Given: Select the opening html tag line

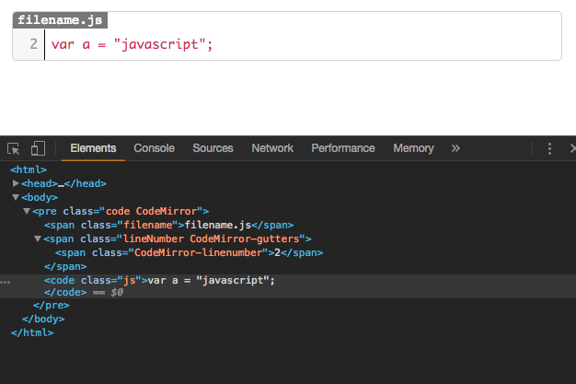Looking at the screenshot, I should tap(29, 169).
